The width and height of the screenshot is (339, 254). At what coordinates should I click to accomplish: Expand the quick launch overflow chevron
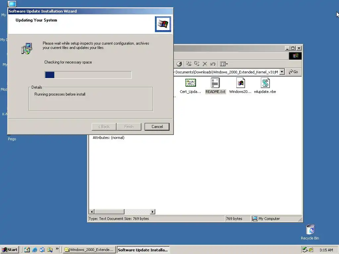click(57, 249)
